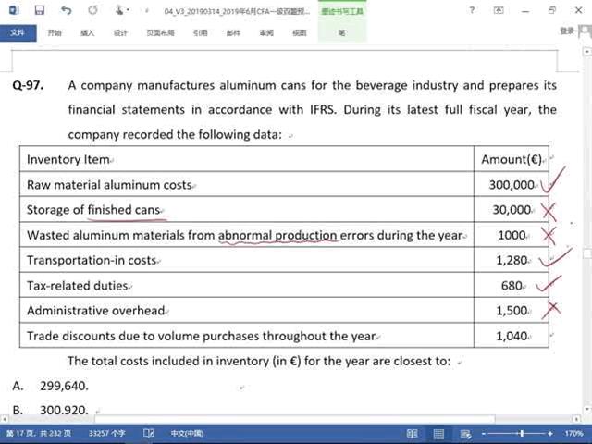
Task: Save the document with the floppy disk icon
Action: [x=39, y=10]
